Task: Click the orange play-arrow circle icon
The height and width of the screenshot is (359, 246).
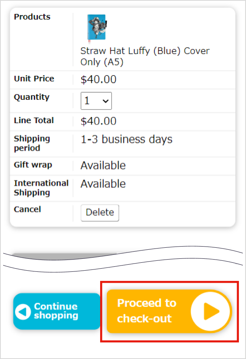Action: (211, 312)
